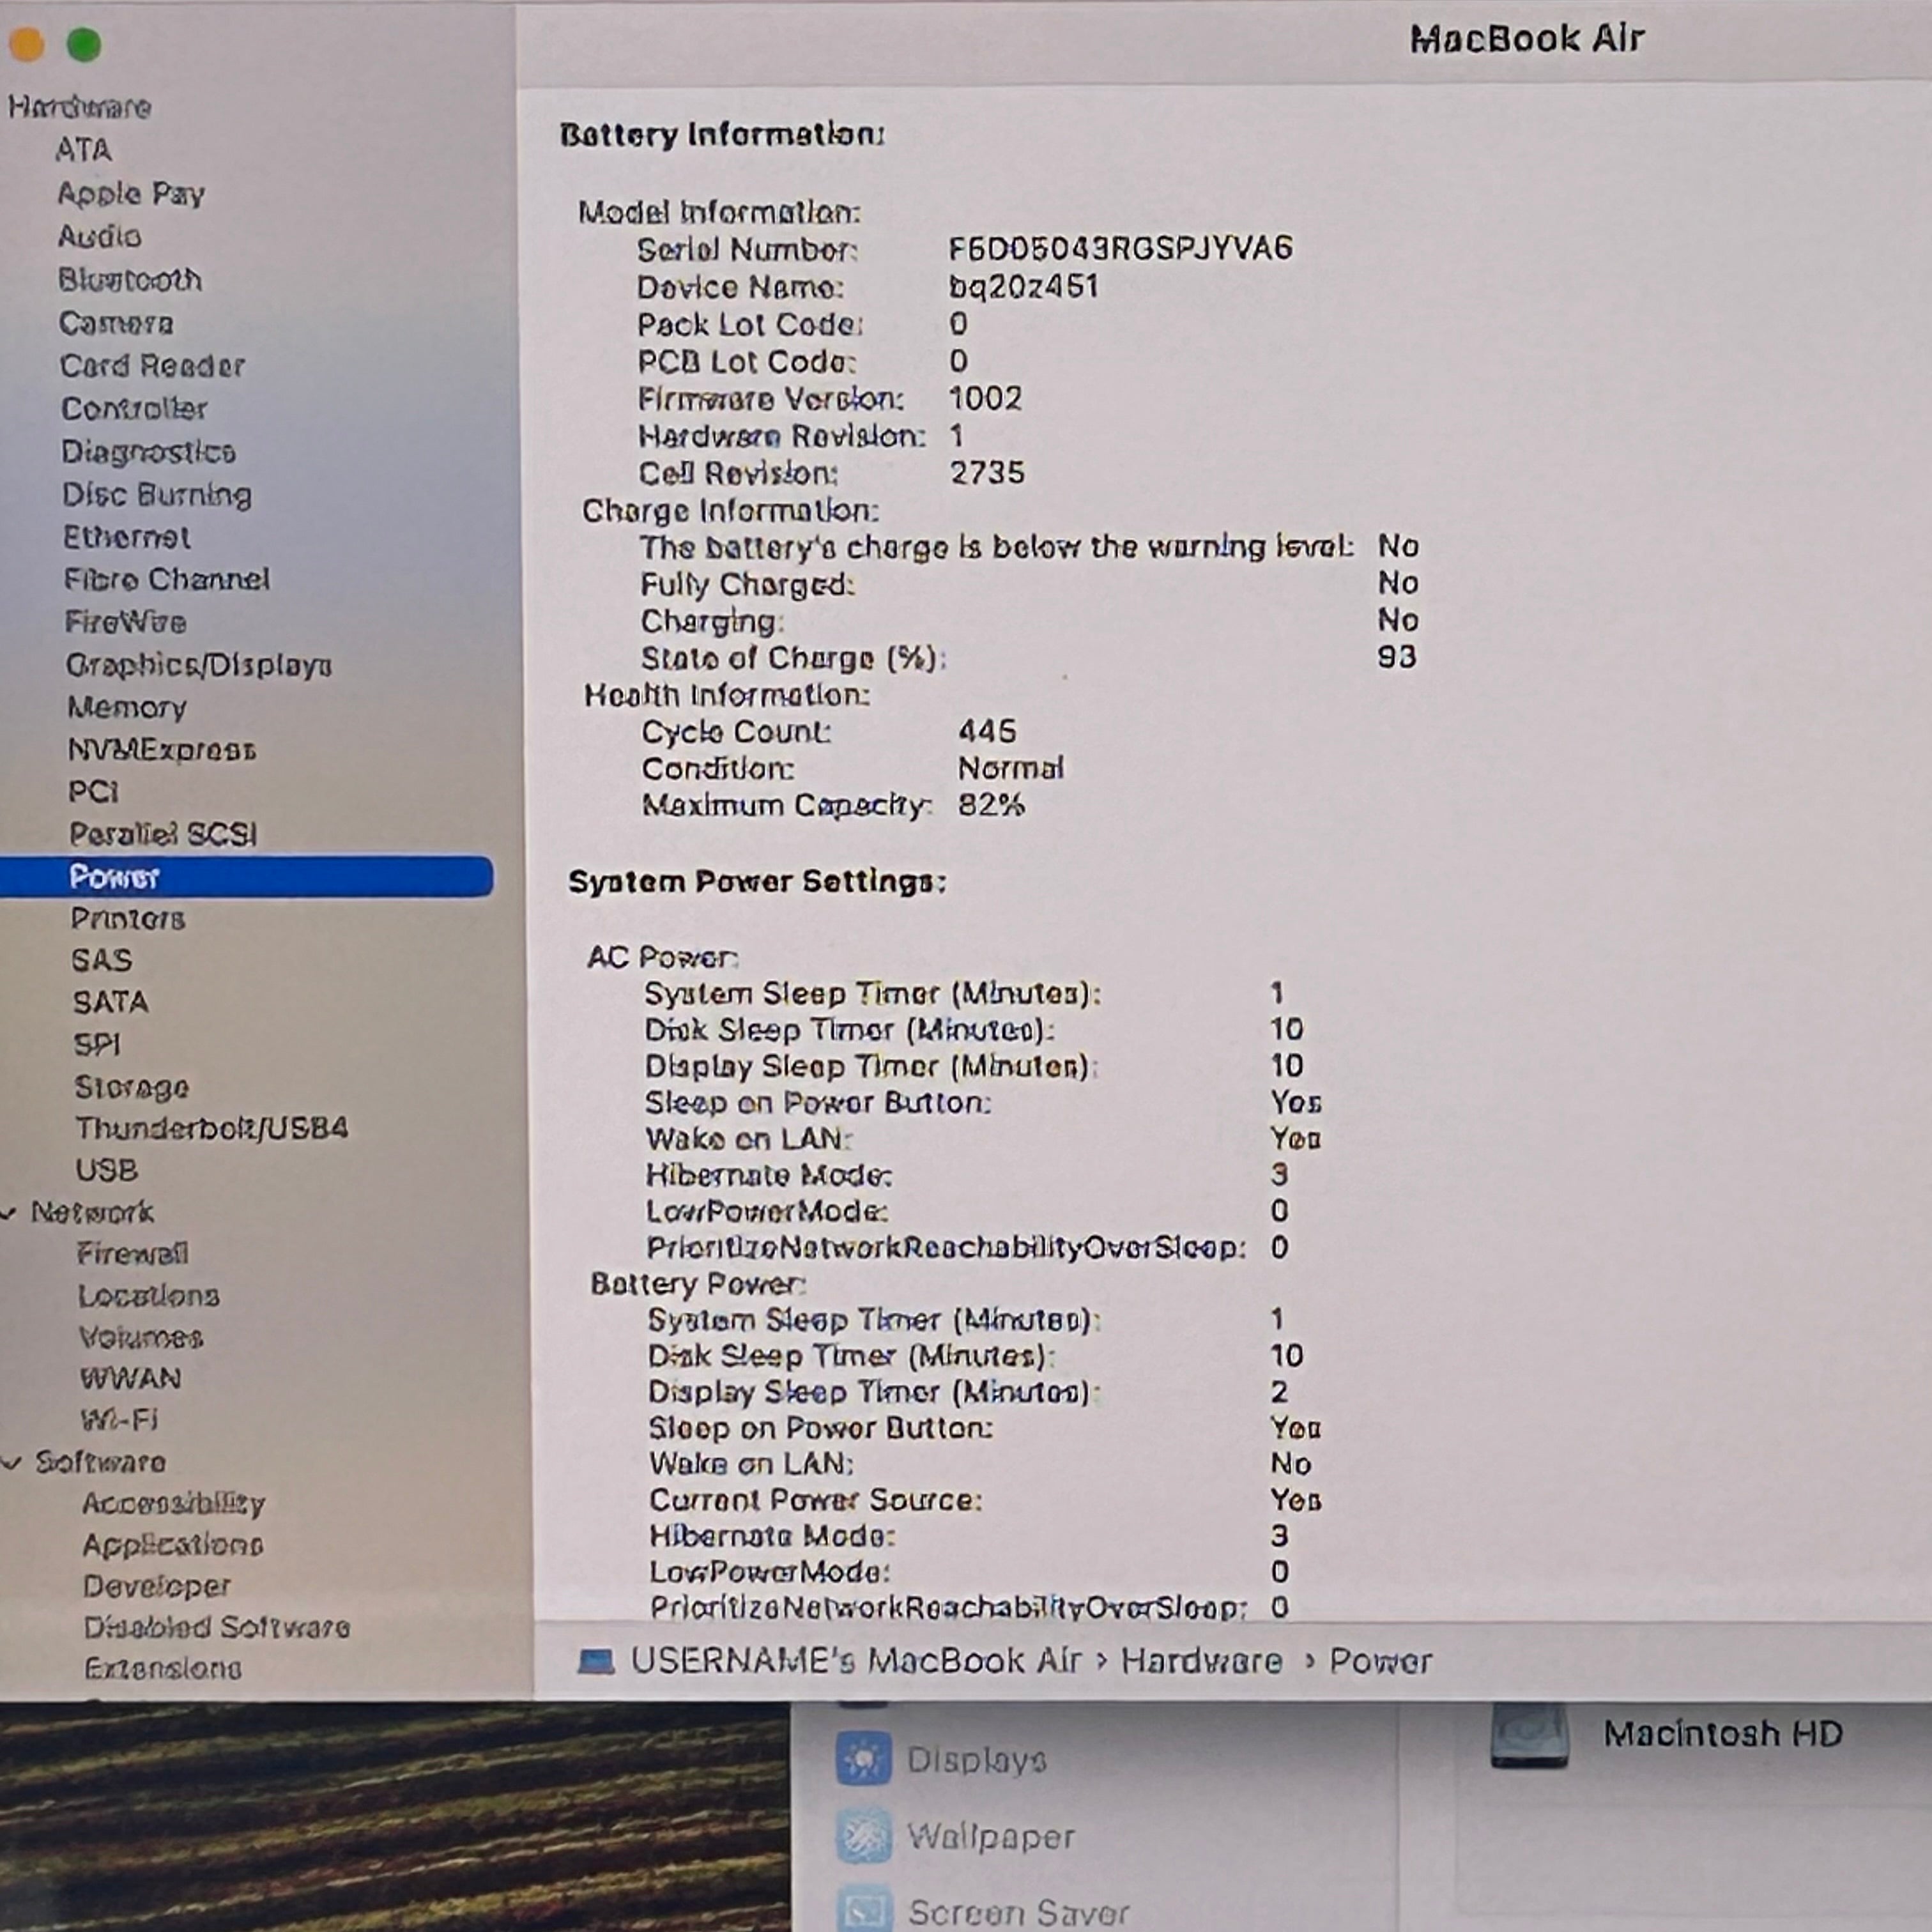Click the Macintosh HD drive icon
This screenshot has width=1932, height=1932.
click(x=1529, y=1736)
